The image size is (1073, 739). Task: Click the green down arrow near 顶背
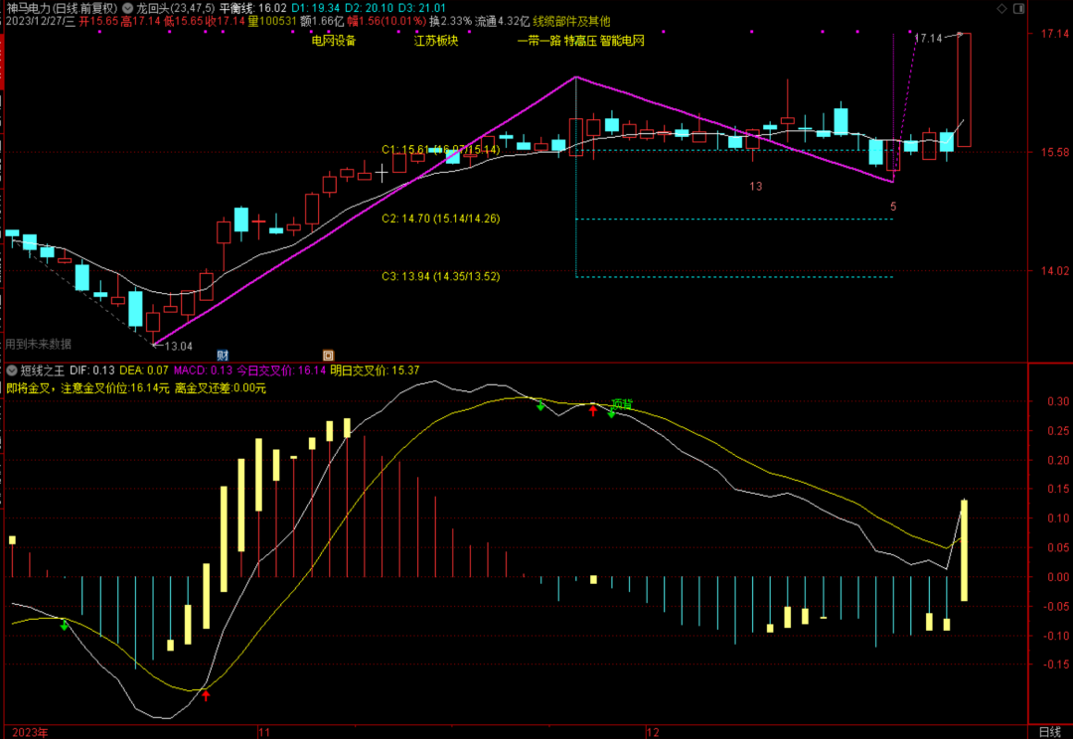(611, 412)
